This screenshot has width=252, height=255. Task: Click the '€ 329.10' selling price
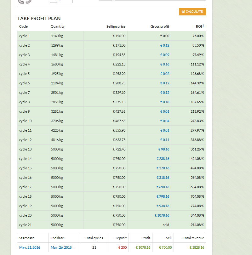tap(119, 93)
